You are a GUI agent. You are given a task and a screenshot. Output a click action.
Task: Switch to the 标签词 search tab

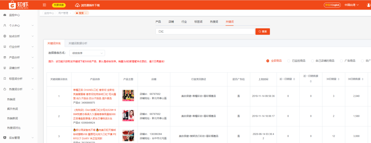coord(198,22)
